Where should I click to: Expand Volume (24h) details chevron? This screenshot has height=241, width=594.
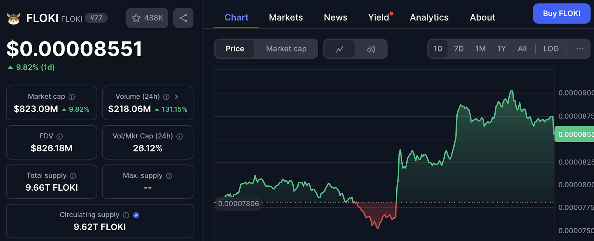click(176, 97)
